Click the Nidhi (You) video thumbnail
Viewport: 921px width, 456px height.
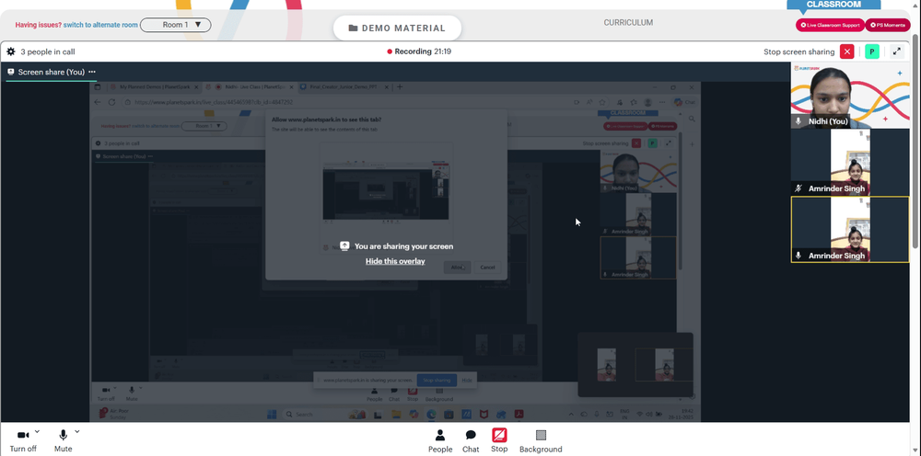(x=850, y=95)
